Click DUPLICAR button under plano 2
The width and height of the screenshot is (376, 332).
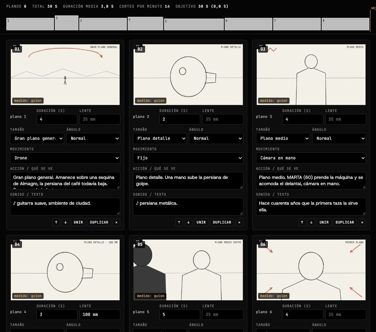click(x=222, y=222)
